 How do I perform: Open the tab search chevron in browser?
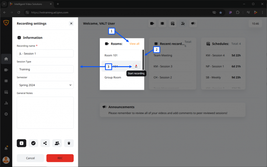(4, 4)
